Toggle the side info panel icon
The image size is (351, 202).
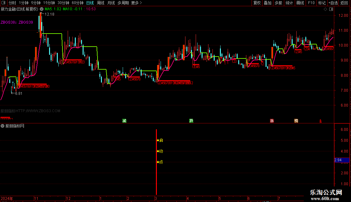pos(331,9)
